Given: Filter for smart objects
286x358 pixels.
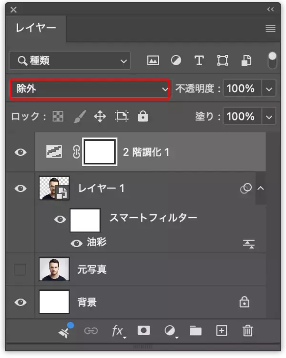Looking at the screenshot, I should 246,60.
